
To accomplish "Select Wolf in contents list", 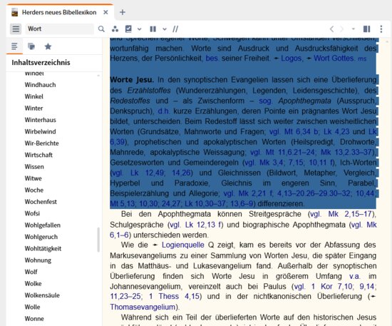I will point(31,272).
